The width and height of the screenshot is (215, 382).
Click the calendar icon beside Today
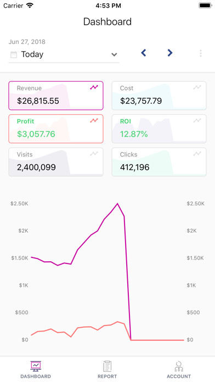click(x=14, y=54)
